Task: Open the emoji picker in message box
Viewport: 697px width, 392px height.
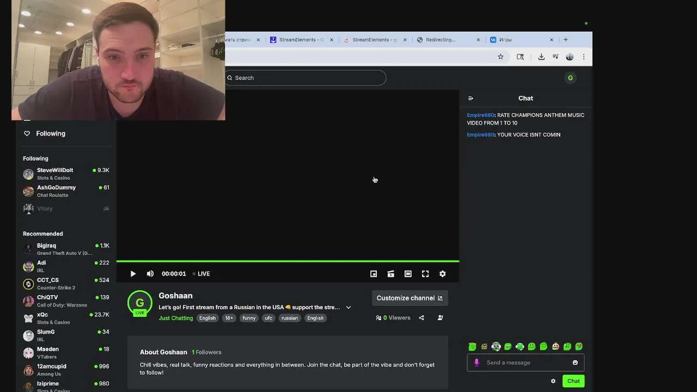Action: pyautogui.click(x=575, y=363)
